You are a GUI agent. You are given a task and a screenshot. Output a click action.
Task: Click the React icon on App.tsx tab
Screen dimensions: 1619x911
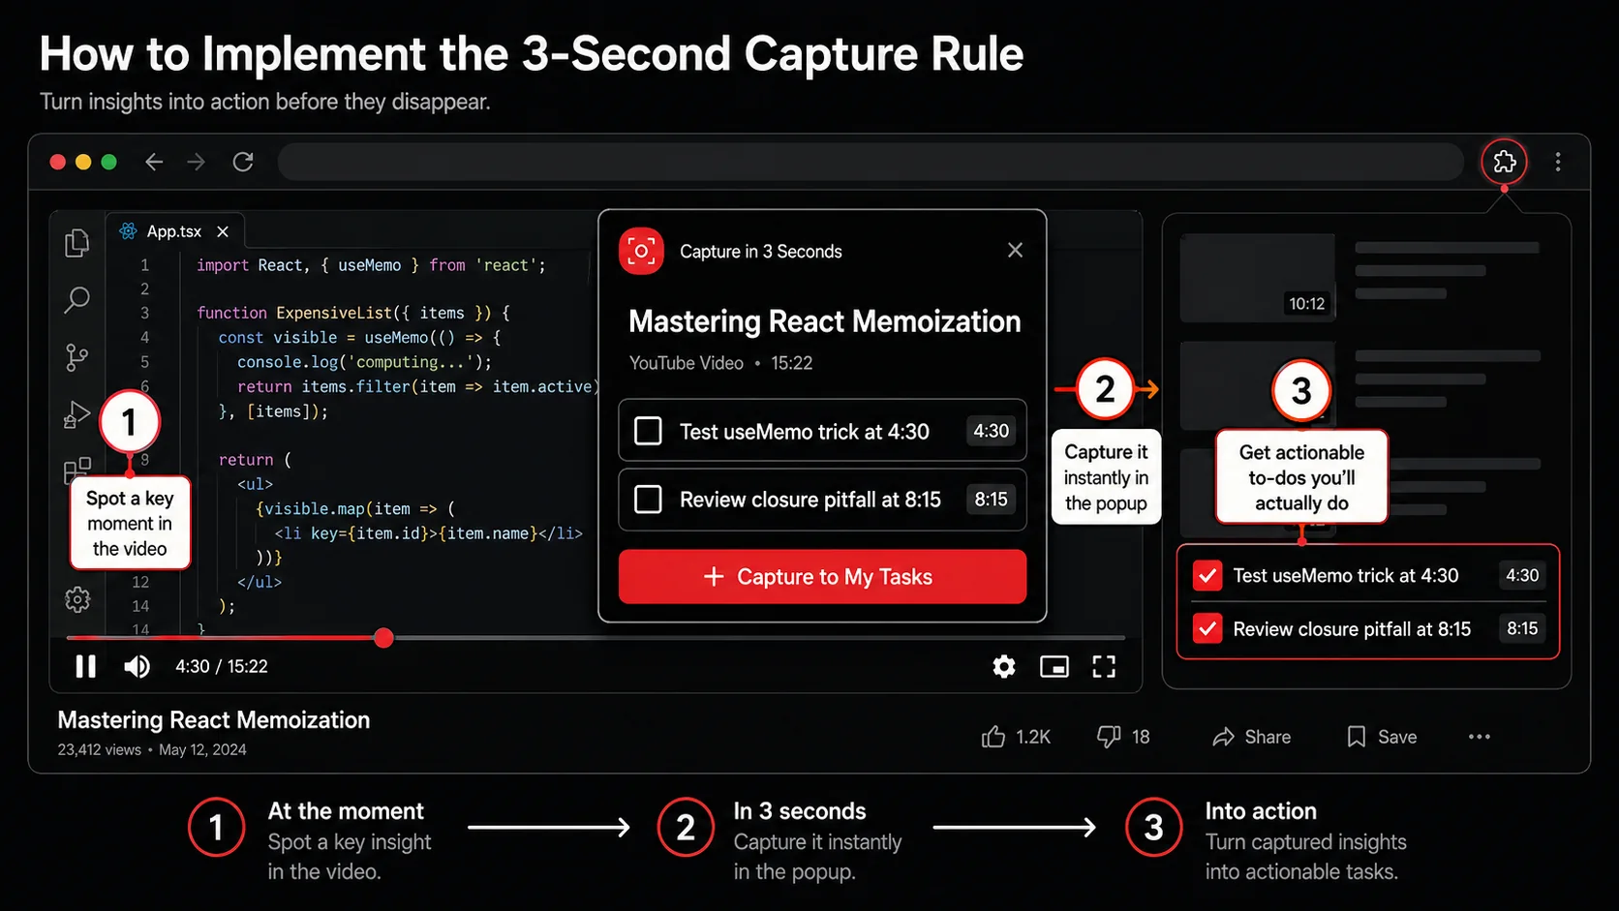(x=128, y=231)
